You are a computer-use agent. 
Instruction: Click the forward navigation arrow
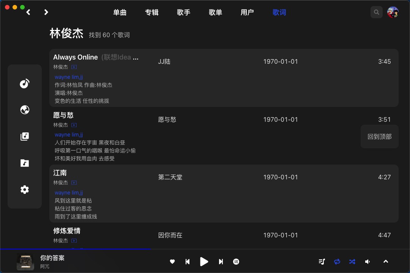tap(46, 12)
